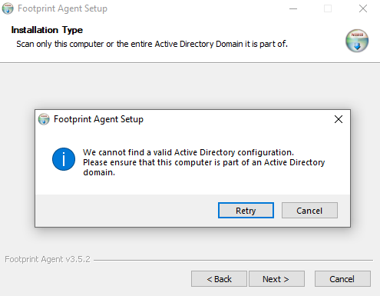Go to the previous step with Back
The image size is (380, 296).
click(219, 279)
